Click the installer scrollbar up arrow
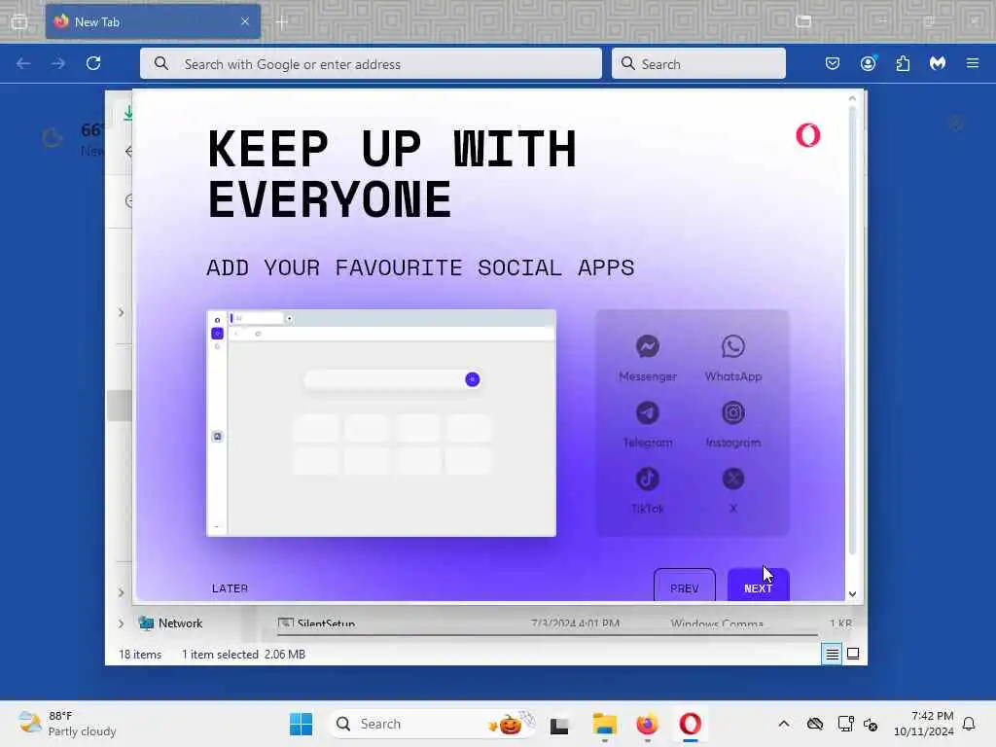This screenshot has height=747, width=996. (852, 98)
